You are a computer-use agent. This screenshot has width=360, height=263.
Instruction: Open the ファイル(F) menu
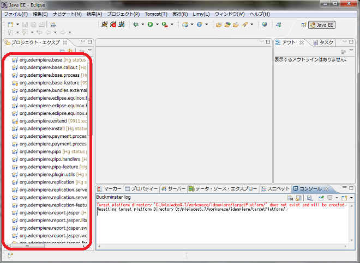[16, 14]
